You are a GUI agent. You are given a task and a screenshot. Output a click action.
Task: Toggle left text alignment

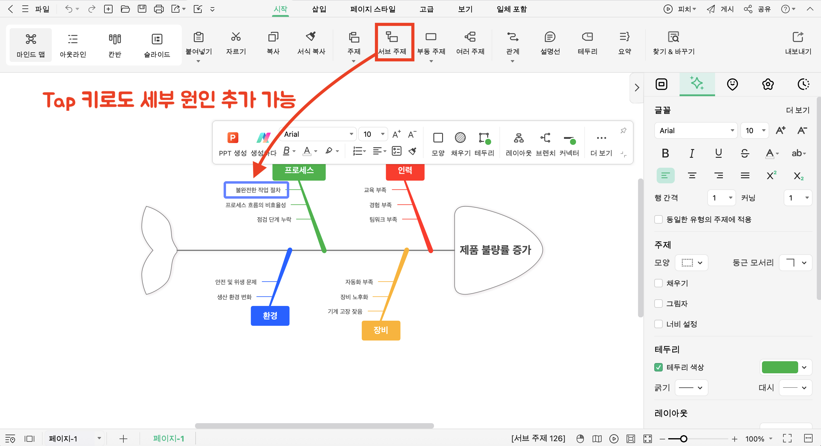point(665,176)
